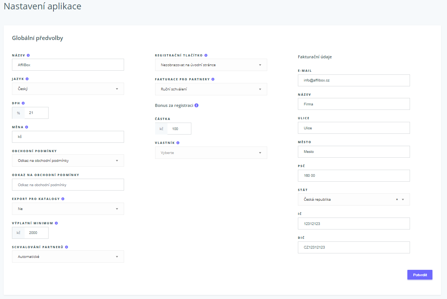The height and width of the screenshot is (299, 447).
Task: Click Výplatní minimum field with 2000
Action: click(x=37, y=233)
